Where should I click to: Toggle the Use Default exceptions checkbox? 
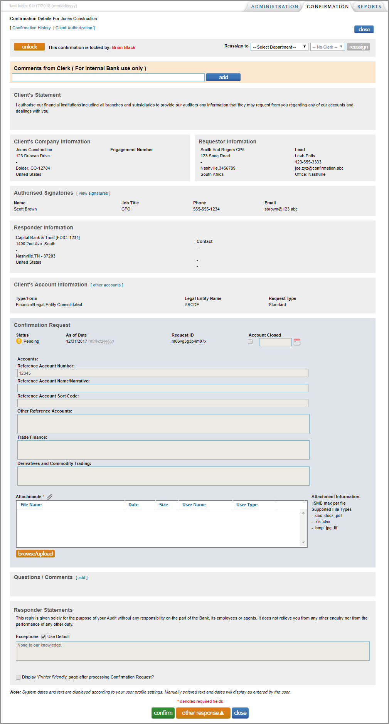44,637
